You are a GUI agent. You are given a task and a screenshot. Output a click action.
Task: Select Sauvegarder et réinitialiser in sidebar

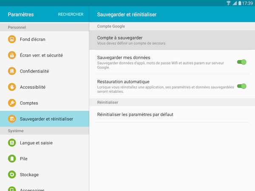point(45,119)
